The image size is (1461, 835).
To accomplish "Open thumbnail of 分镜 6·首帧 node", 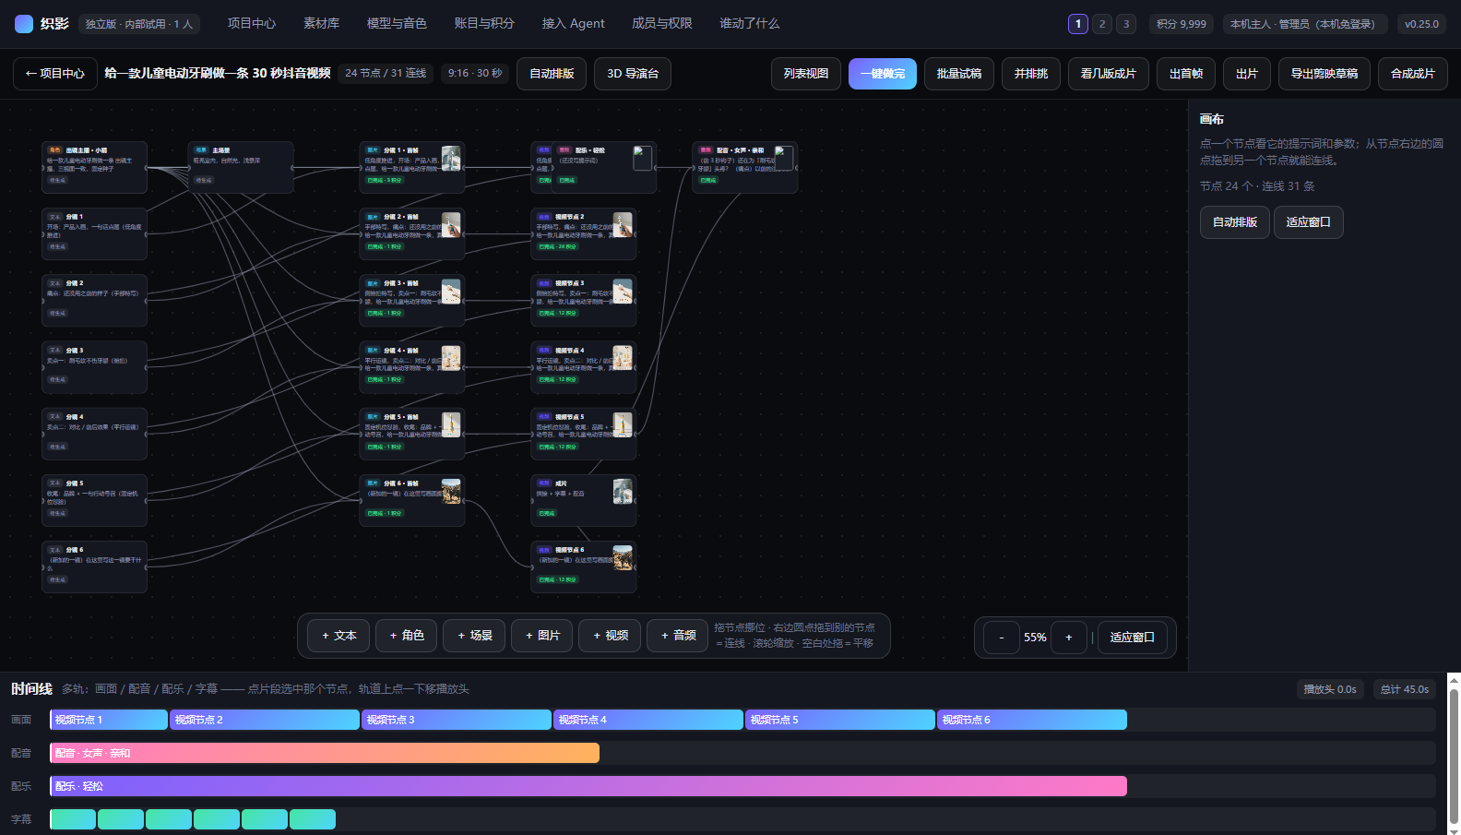I will pyautogui.click(x=451, y=491).
